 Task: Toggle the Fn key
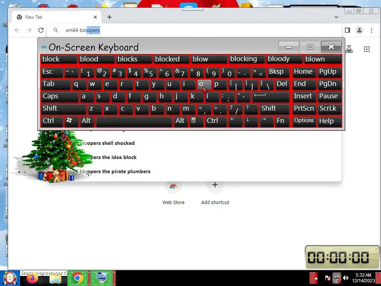point(282,121)
